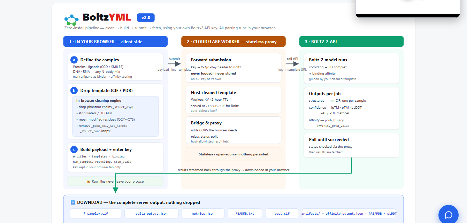Screen dimensions: 467x223
Task: Open the chat bubble widget icon
Action: click(x=449, y=215)
